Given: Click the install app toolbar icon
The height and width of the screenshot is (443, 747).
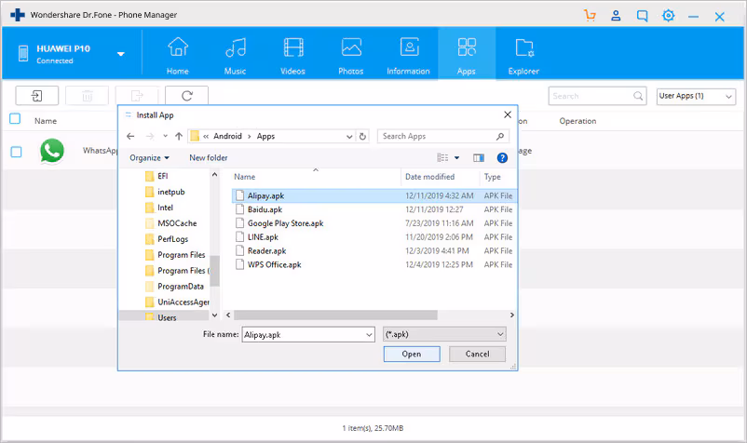Looking at the screenshot, I should 37,96.
